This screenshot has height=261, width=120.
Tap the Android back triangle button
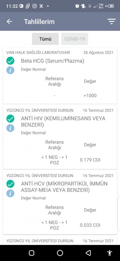[88, 253]
